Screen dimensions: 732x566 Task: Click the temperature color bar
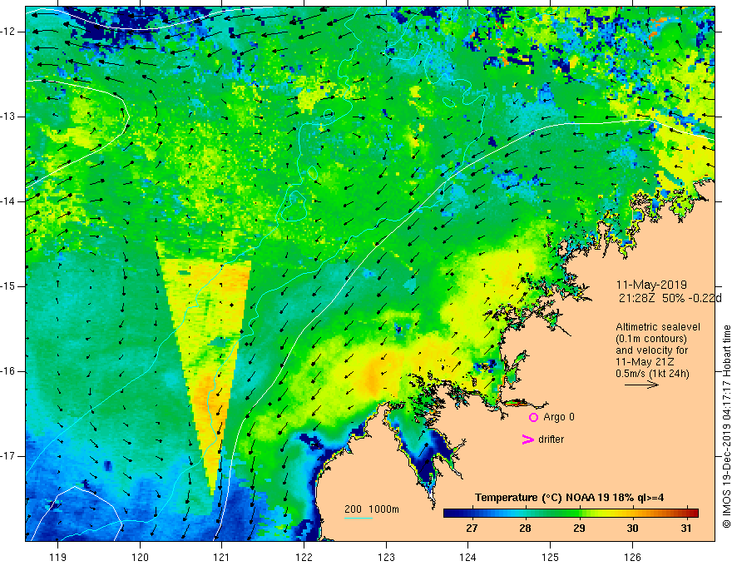point(571,514)
